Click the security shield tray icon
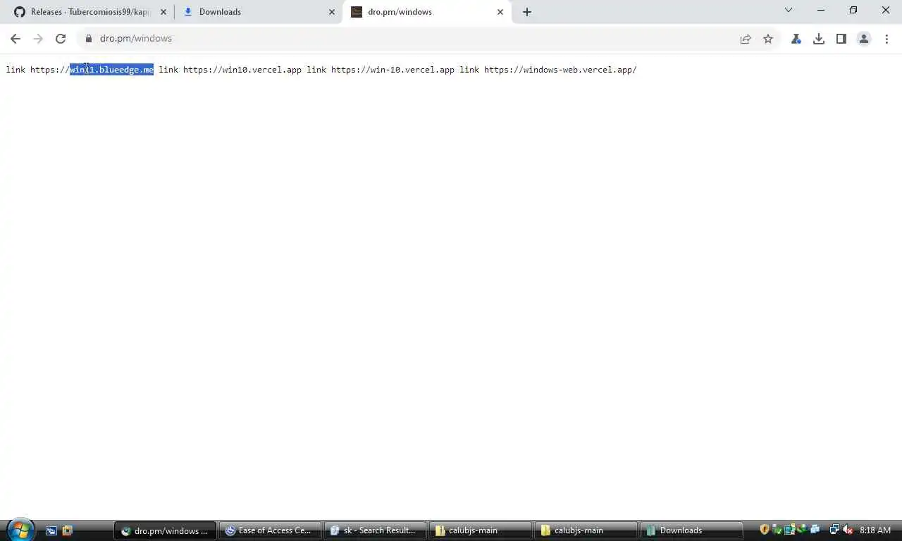Viewport: 902px width, 541px height. (765, 530)
